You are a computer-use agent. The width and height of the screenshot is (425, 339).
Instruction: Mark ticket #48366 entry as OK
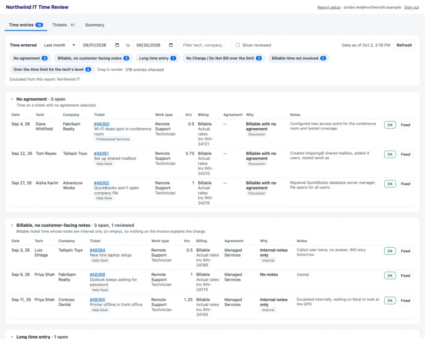(390, 275)
